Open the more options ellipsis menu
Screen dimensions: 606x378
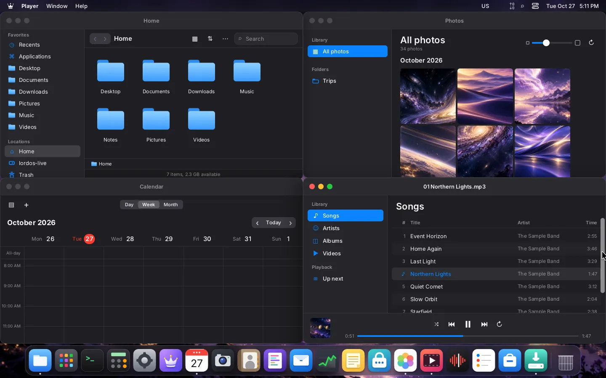[x=226, y=39]
